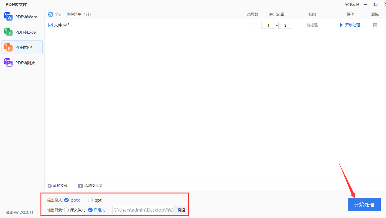Click the 操作 column header

(350, 14)
